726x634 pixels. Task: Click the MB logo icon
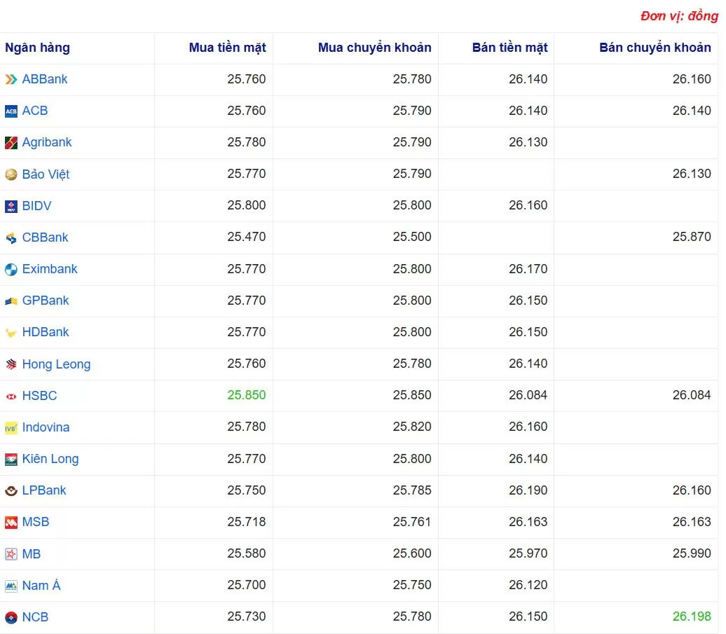point(11,554)
